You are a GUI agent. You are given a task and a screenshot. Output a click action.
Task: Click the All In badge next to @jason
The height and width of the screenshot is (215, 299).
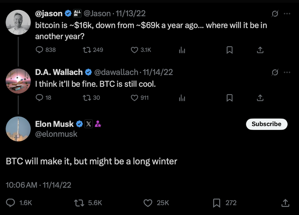click(x=77, y=13)
